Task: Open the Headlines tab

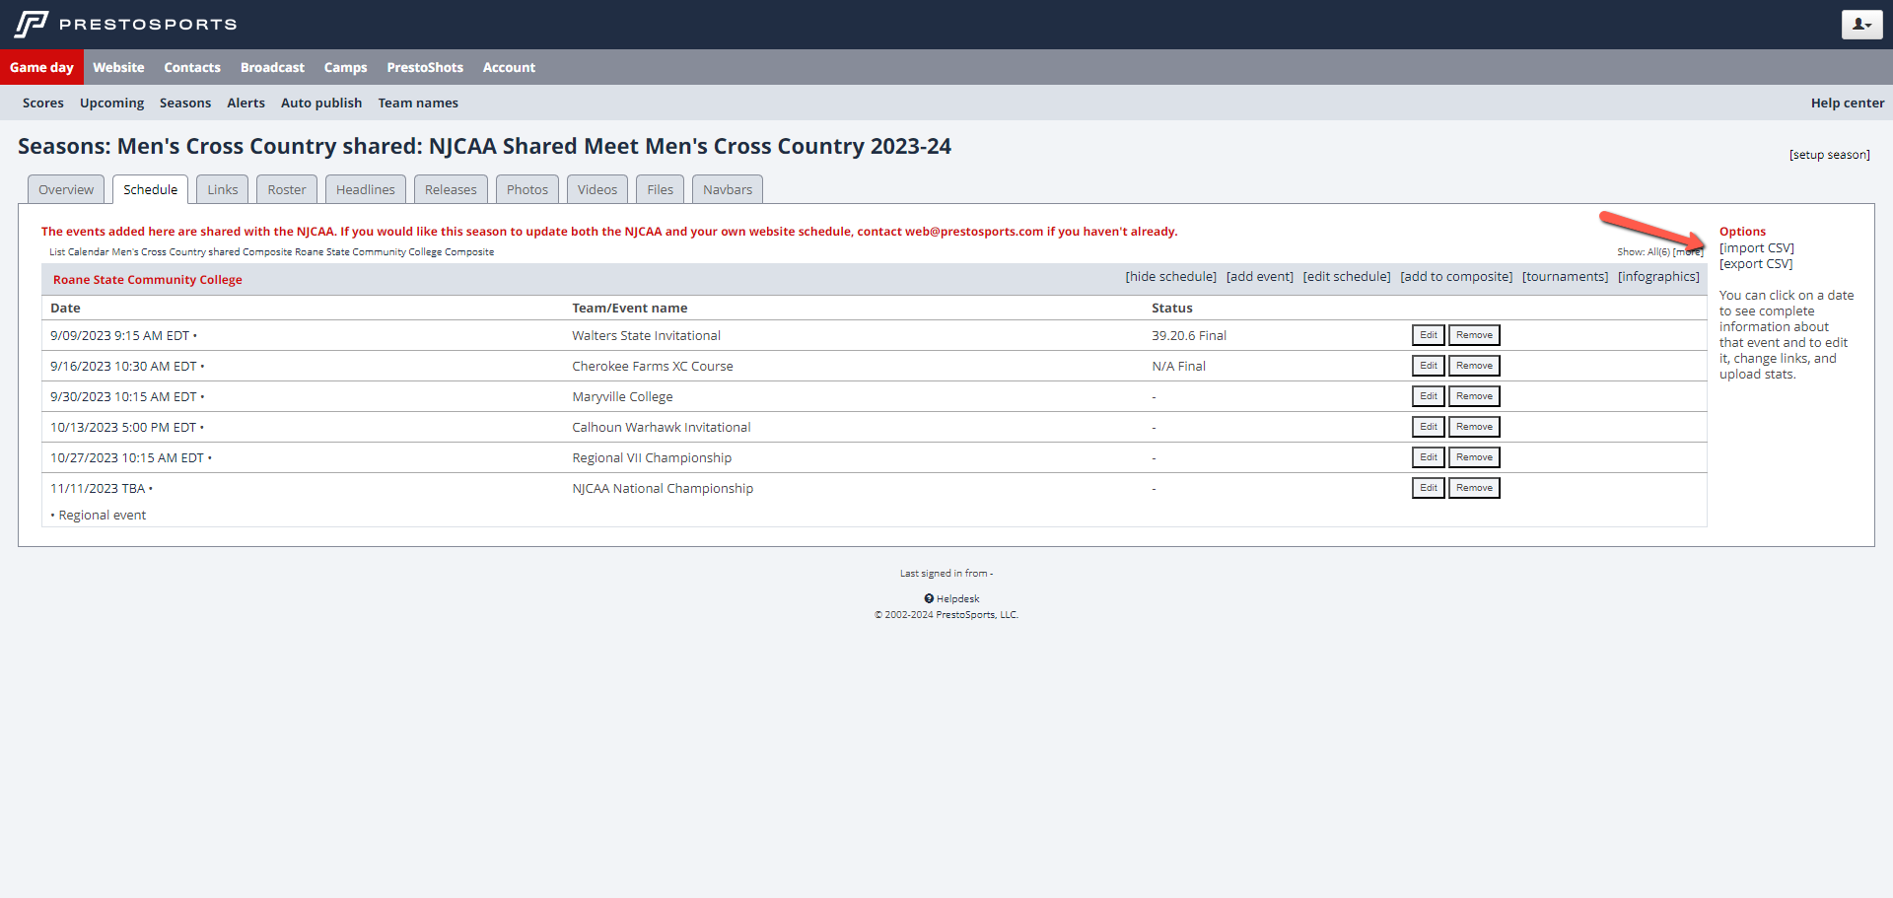Action: point(365,189)
